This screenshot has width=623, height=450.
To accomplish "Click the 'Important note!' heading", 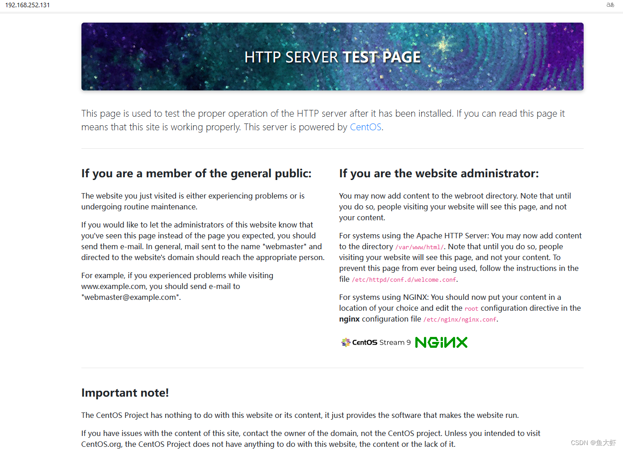I will [125, 393].
